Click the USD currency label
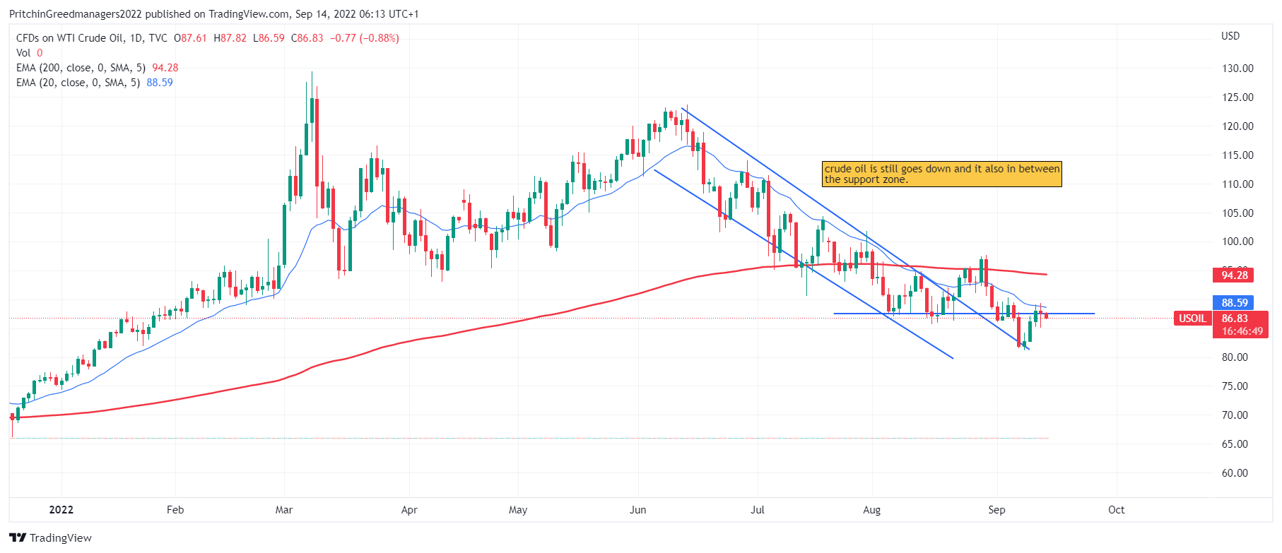This screenshot has height=553, width=1282. (1230, 36)
